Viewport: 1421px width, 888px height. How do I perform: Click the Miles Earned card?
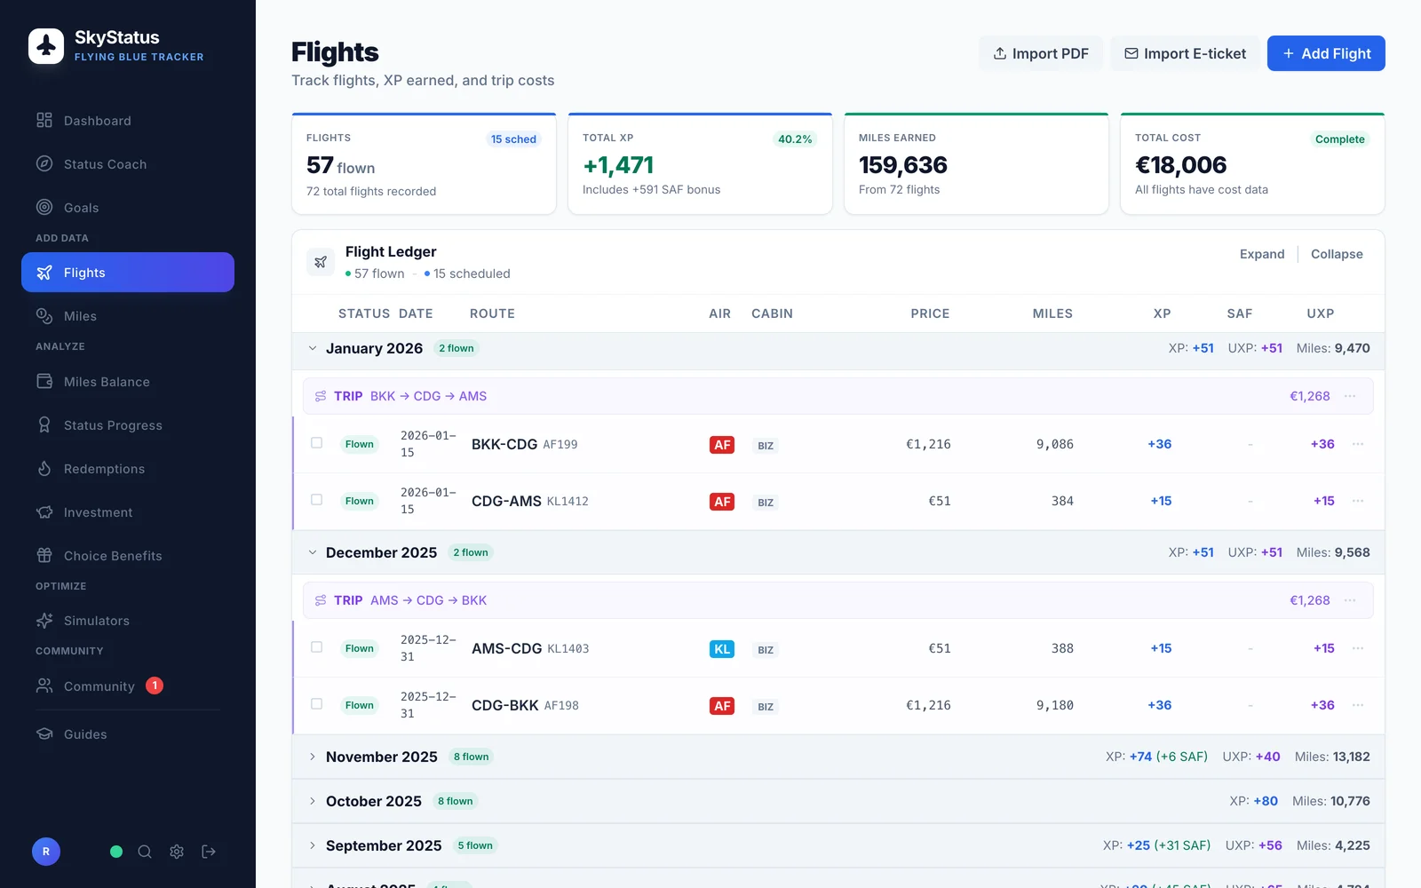(x=976, y=163)
